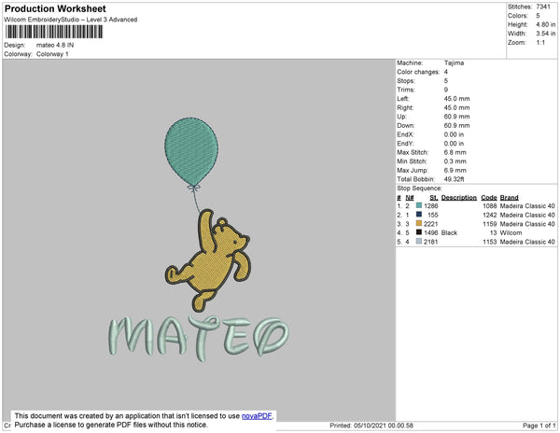Click the Width value '3.54 in'
560x433 pixels.
click(x=546, y=34)
